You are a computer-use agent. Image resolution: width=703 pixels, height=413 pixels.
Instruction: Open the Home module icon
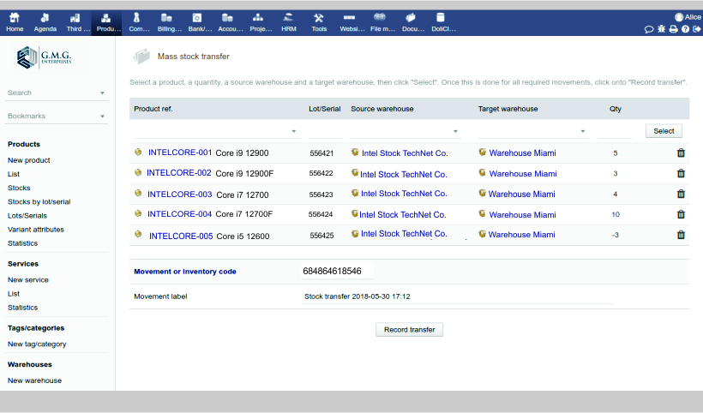pyautogui.click(x=15, y=22)
